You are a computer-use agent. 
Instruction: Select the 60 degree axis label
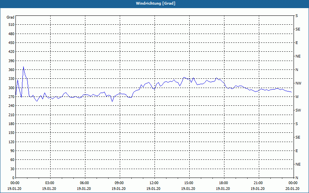(x=12, y=160)
